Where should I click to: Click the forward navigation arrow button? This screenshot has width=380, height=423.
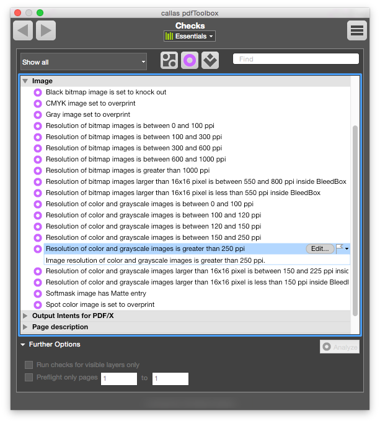(x=46, y=30)
